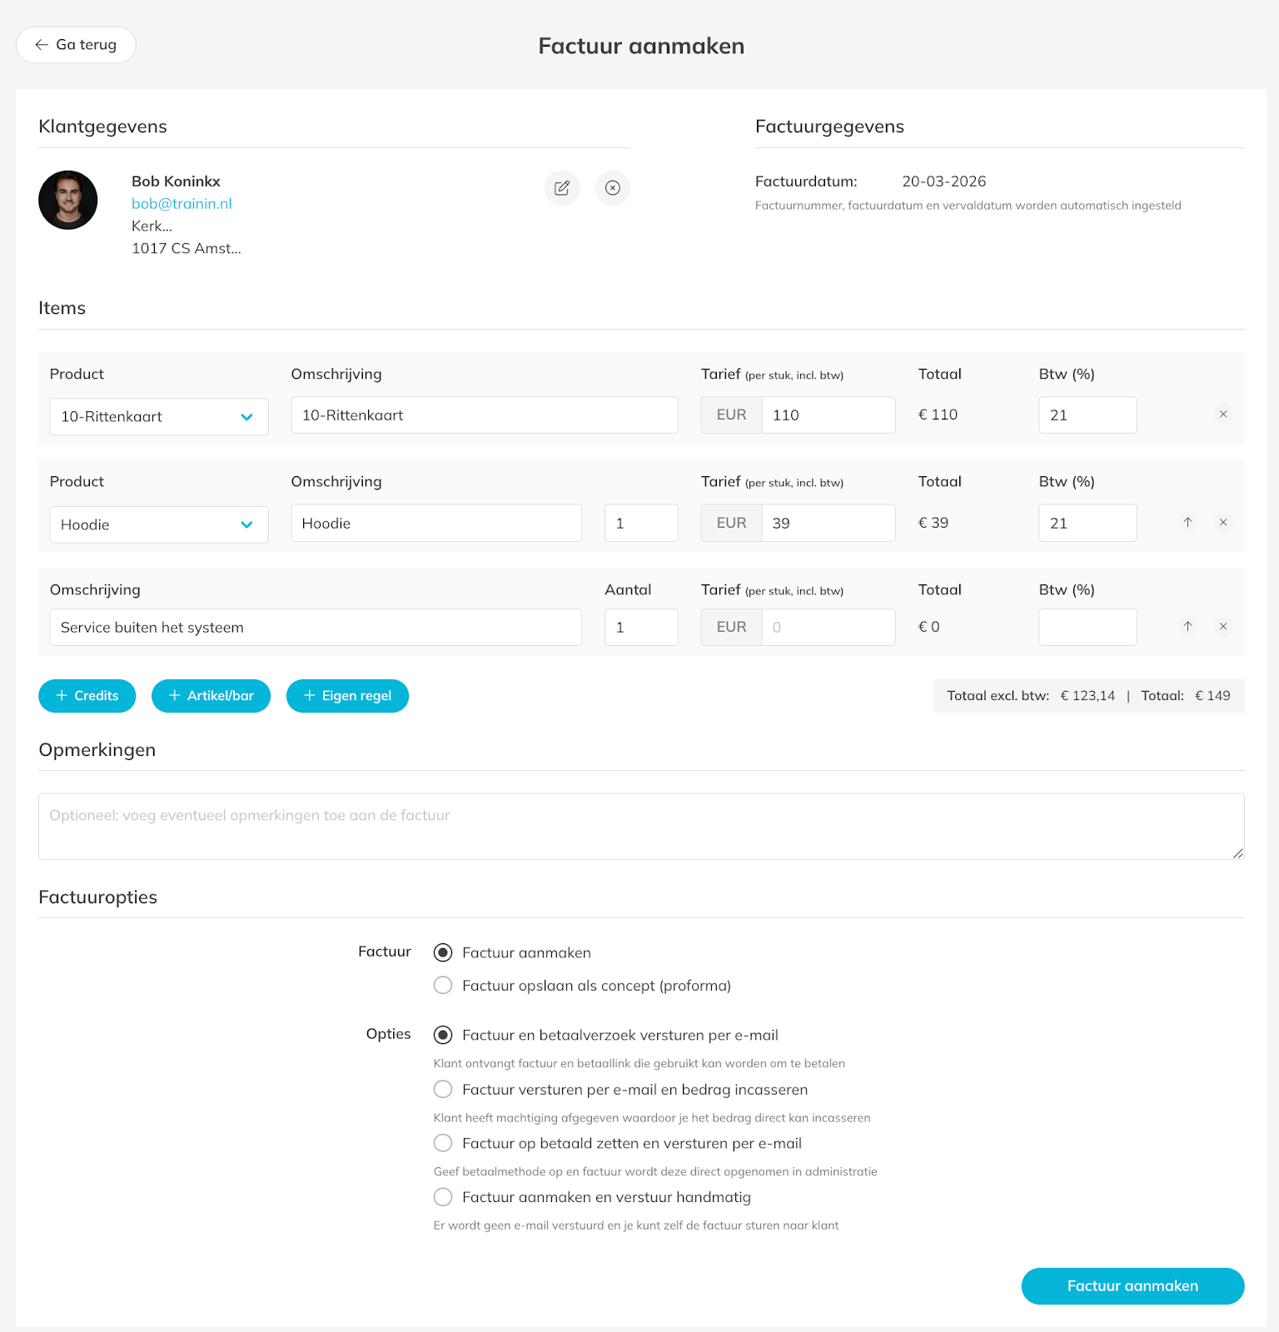This screenshot has height=1332, width=1279.
Task: Open the bob@trainin.nl email link
Action: 182,204
